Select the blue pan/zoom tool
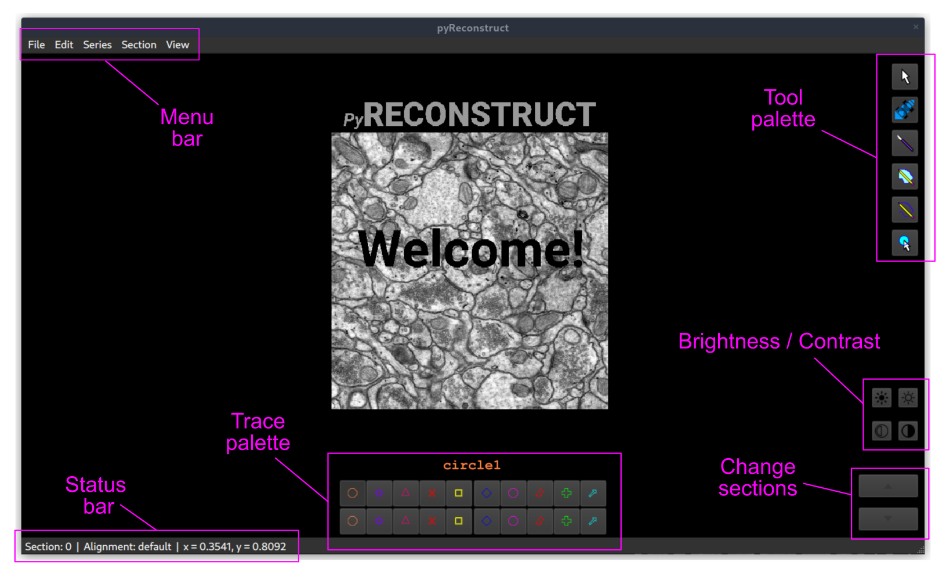 [904, 110]
